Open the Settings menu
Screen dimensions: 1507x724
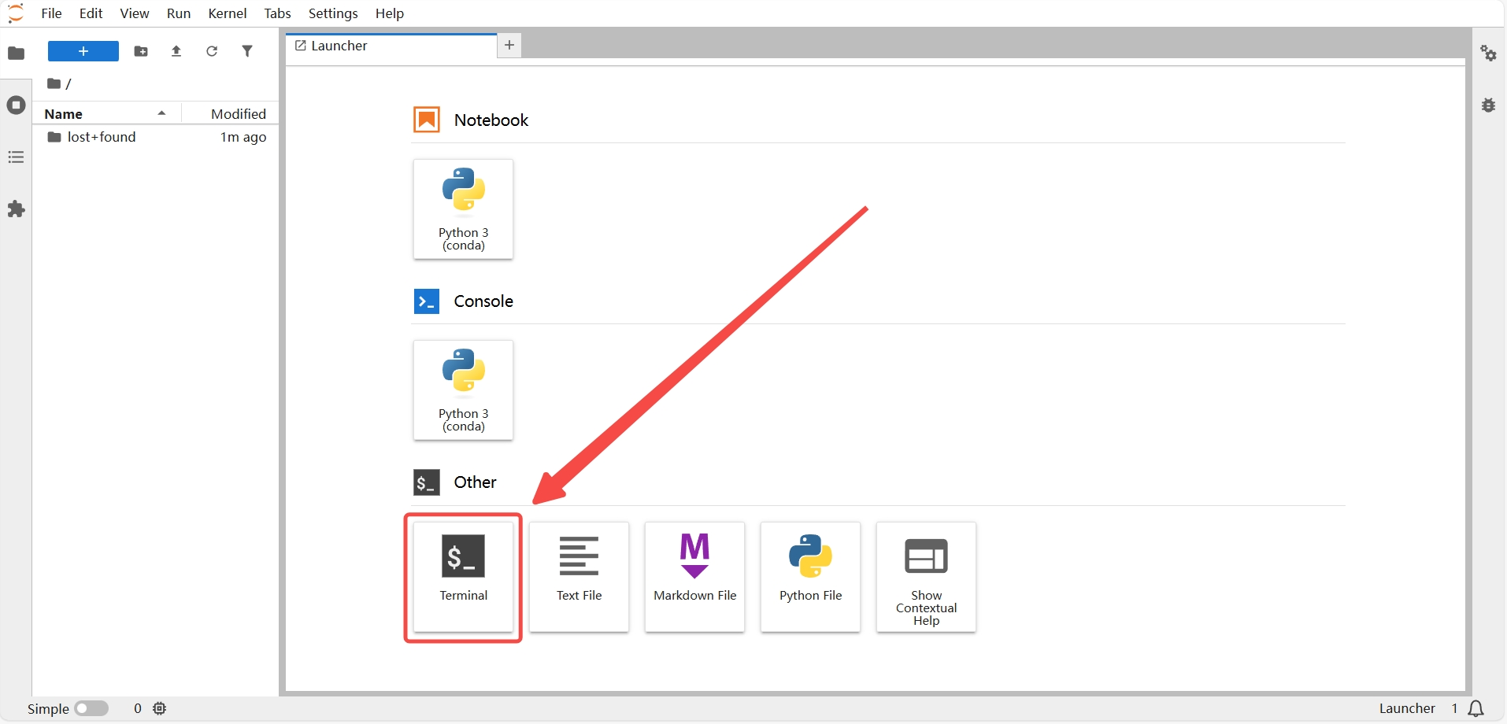333,13
